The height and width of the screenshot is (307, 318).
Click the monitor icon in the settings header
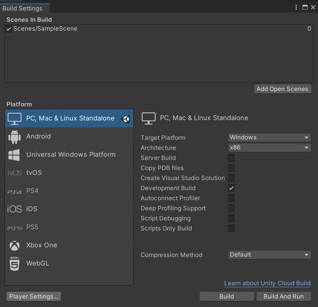pos(148,118)
